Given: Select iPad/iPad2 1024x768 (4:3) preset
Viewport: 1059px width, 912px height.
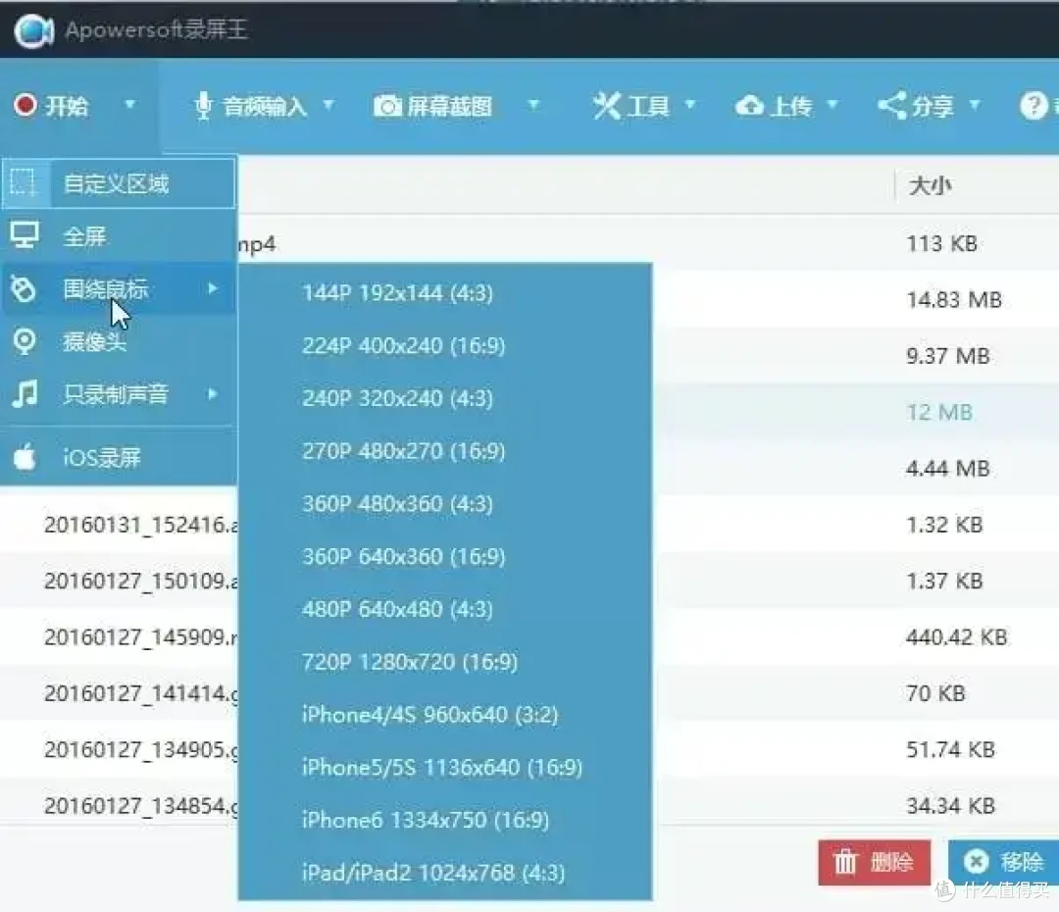Looking at the screenshot, I should [x=445, y=873].
